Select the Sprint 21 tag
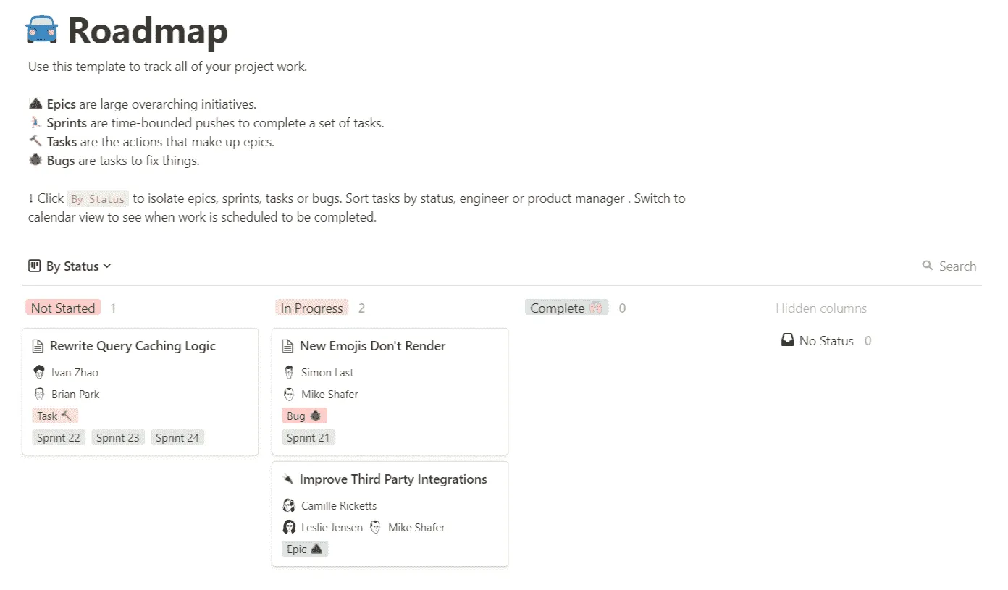This screenshot has width=1008, height=590. tap(308, 437)
